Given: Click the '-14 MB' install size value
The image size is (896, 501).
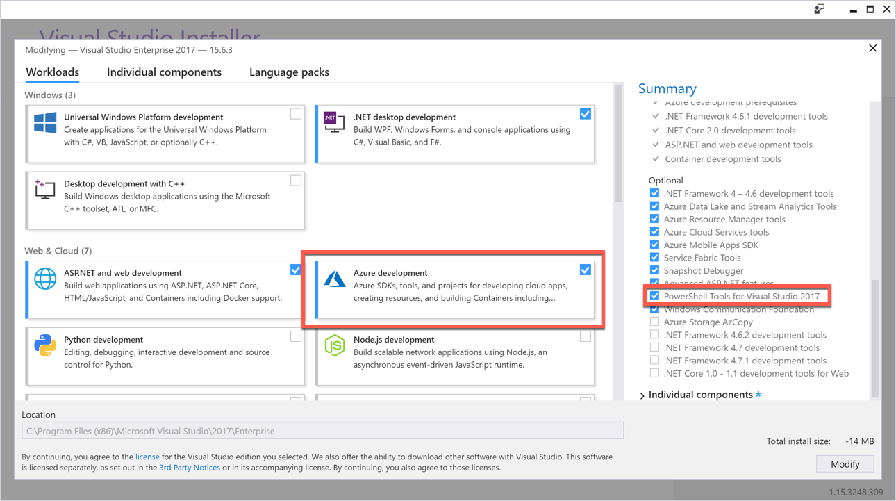Looking at the screenshot, I should [x=860, y=441].
